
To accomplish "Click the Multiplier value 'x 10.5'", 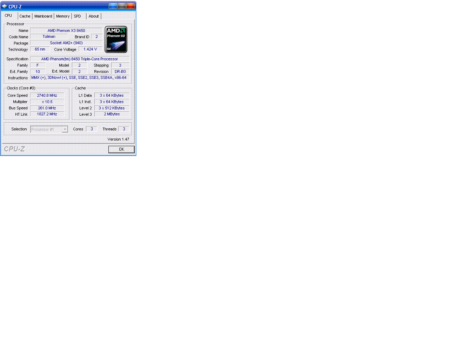I will tap(47, 102).
